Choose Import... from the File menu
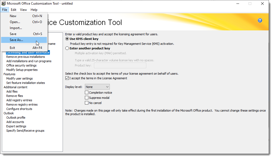This screenshot has height=158, width=273. (24, 28)
